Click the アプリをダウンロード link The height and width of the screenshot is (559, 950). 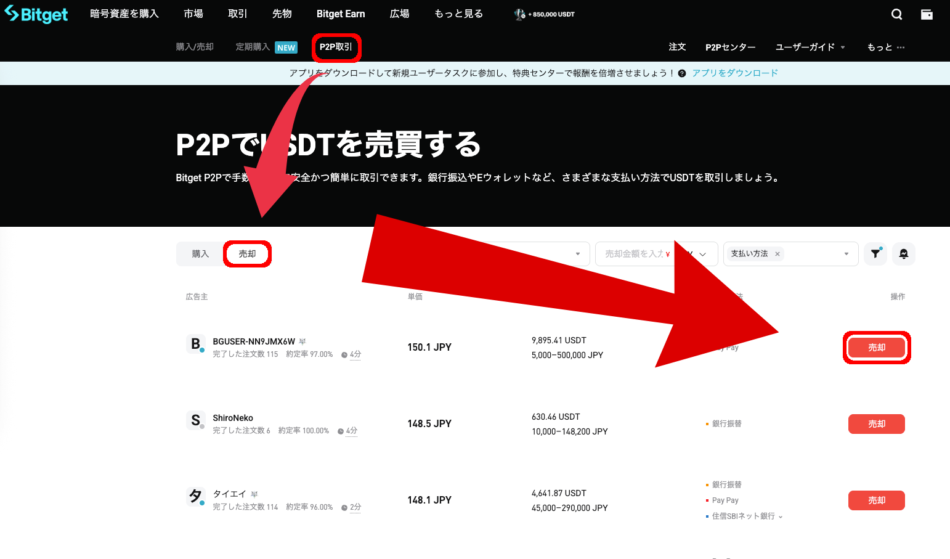(734, 73)
